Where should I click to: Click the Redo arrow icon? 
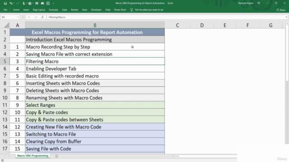(x=18, y=3)
